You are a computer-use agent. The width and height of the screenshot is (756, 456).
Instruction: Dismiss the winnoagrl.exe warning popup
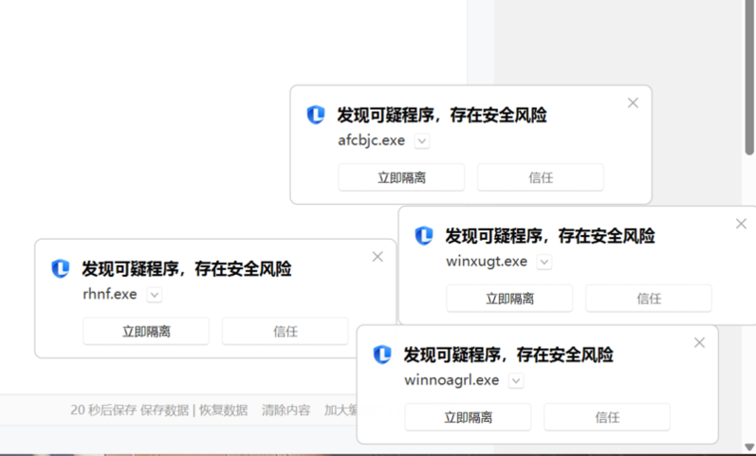click(700, 343)
